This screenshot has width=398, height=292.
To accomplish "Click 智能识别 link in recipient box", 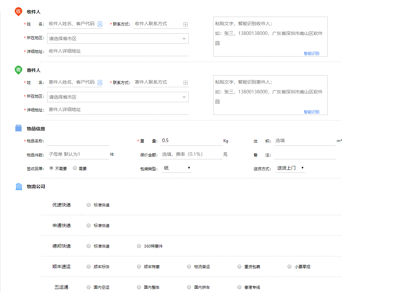I will (x=311, y=54).
